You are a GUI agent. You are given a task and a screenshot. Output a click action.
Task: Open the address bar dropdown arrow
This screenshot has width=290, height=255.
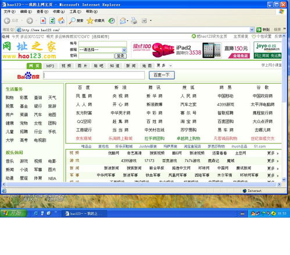[x=252, y=30]
